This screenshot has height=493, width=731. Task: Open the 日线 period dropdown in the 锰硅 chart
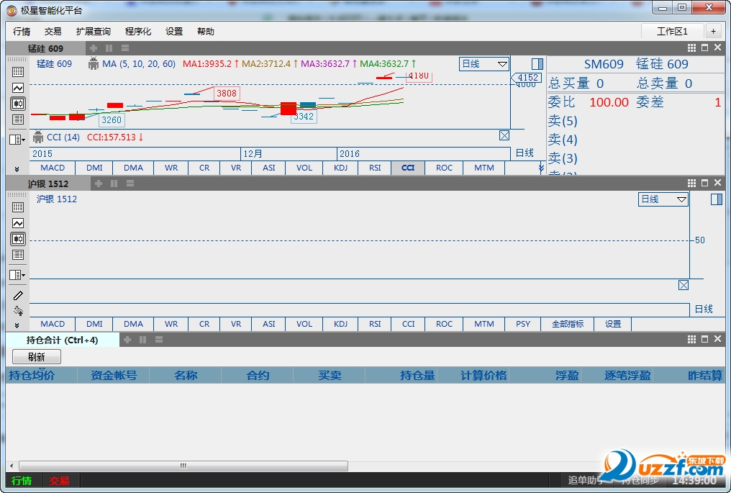point(484,64)
